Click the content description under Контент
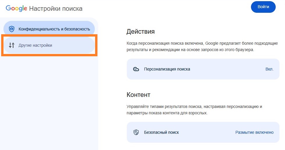 [194, 110]
